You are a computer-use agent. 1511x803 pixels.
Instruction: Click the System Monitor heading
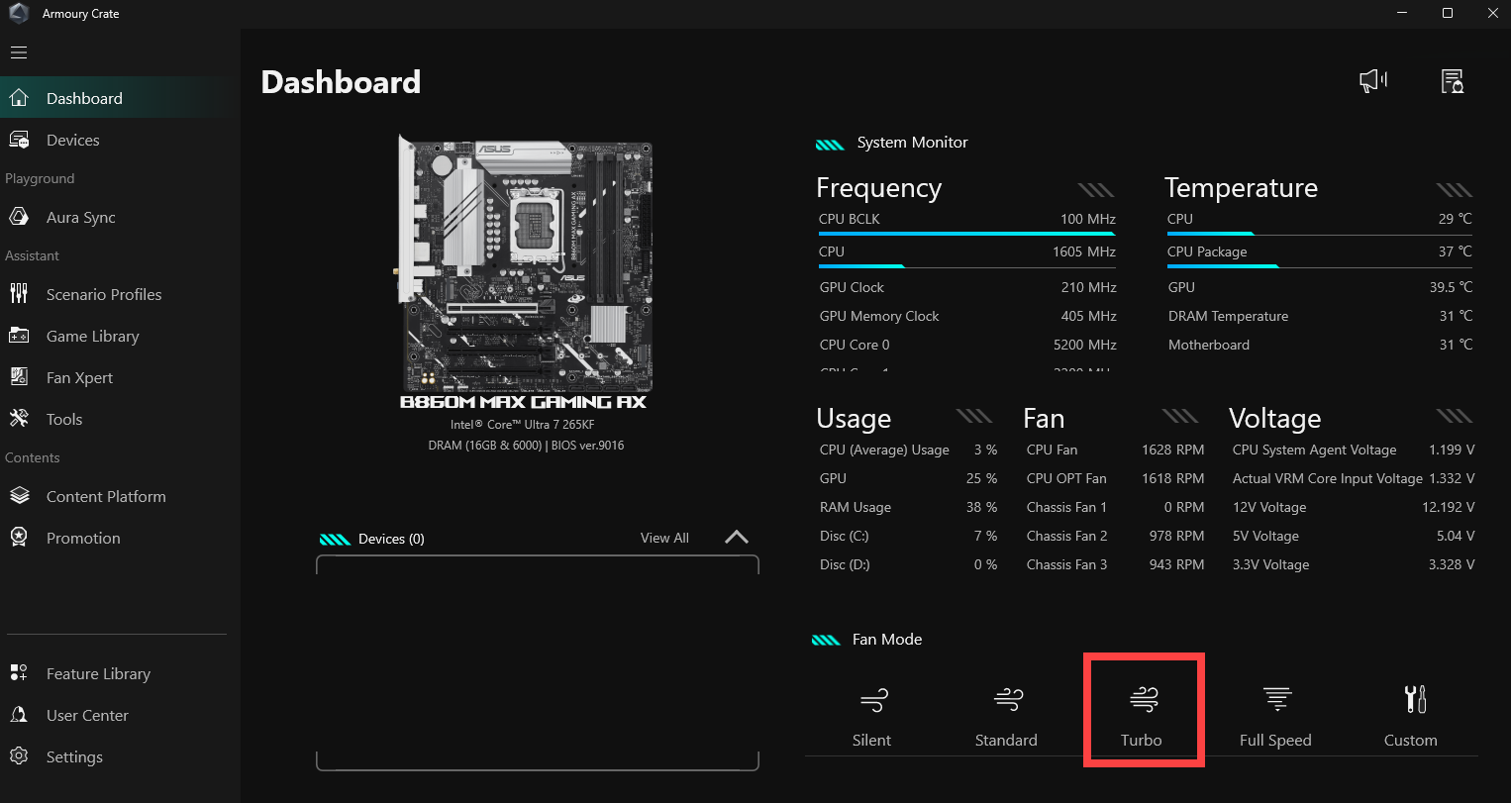pos(912,143)
